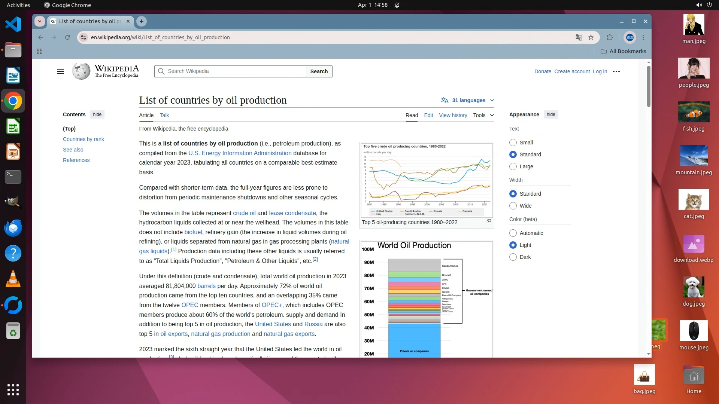The width and height of the screenshot is (719, 404).
Task: Click the site information icon in address bar
Action: 84,37
